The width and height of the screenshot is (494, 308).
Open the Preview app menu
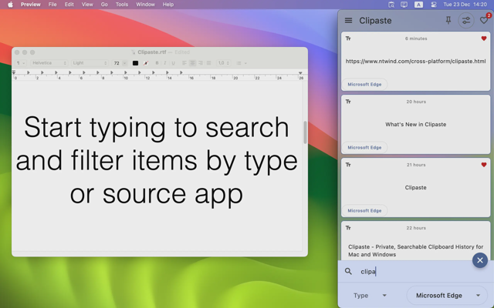coord(31,5)
